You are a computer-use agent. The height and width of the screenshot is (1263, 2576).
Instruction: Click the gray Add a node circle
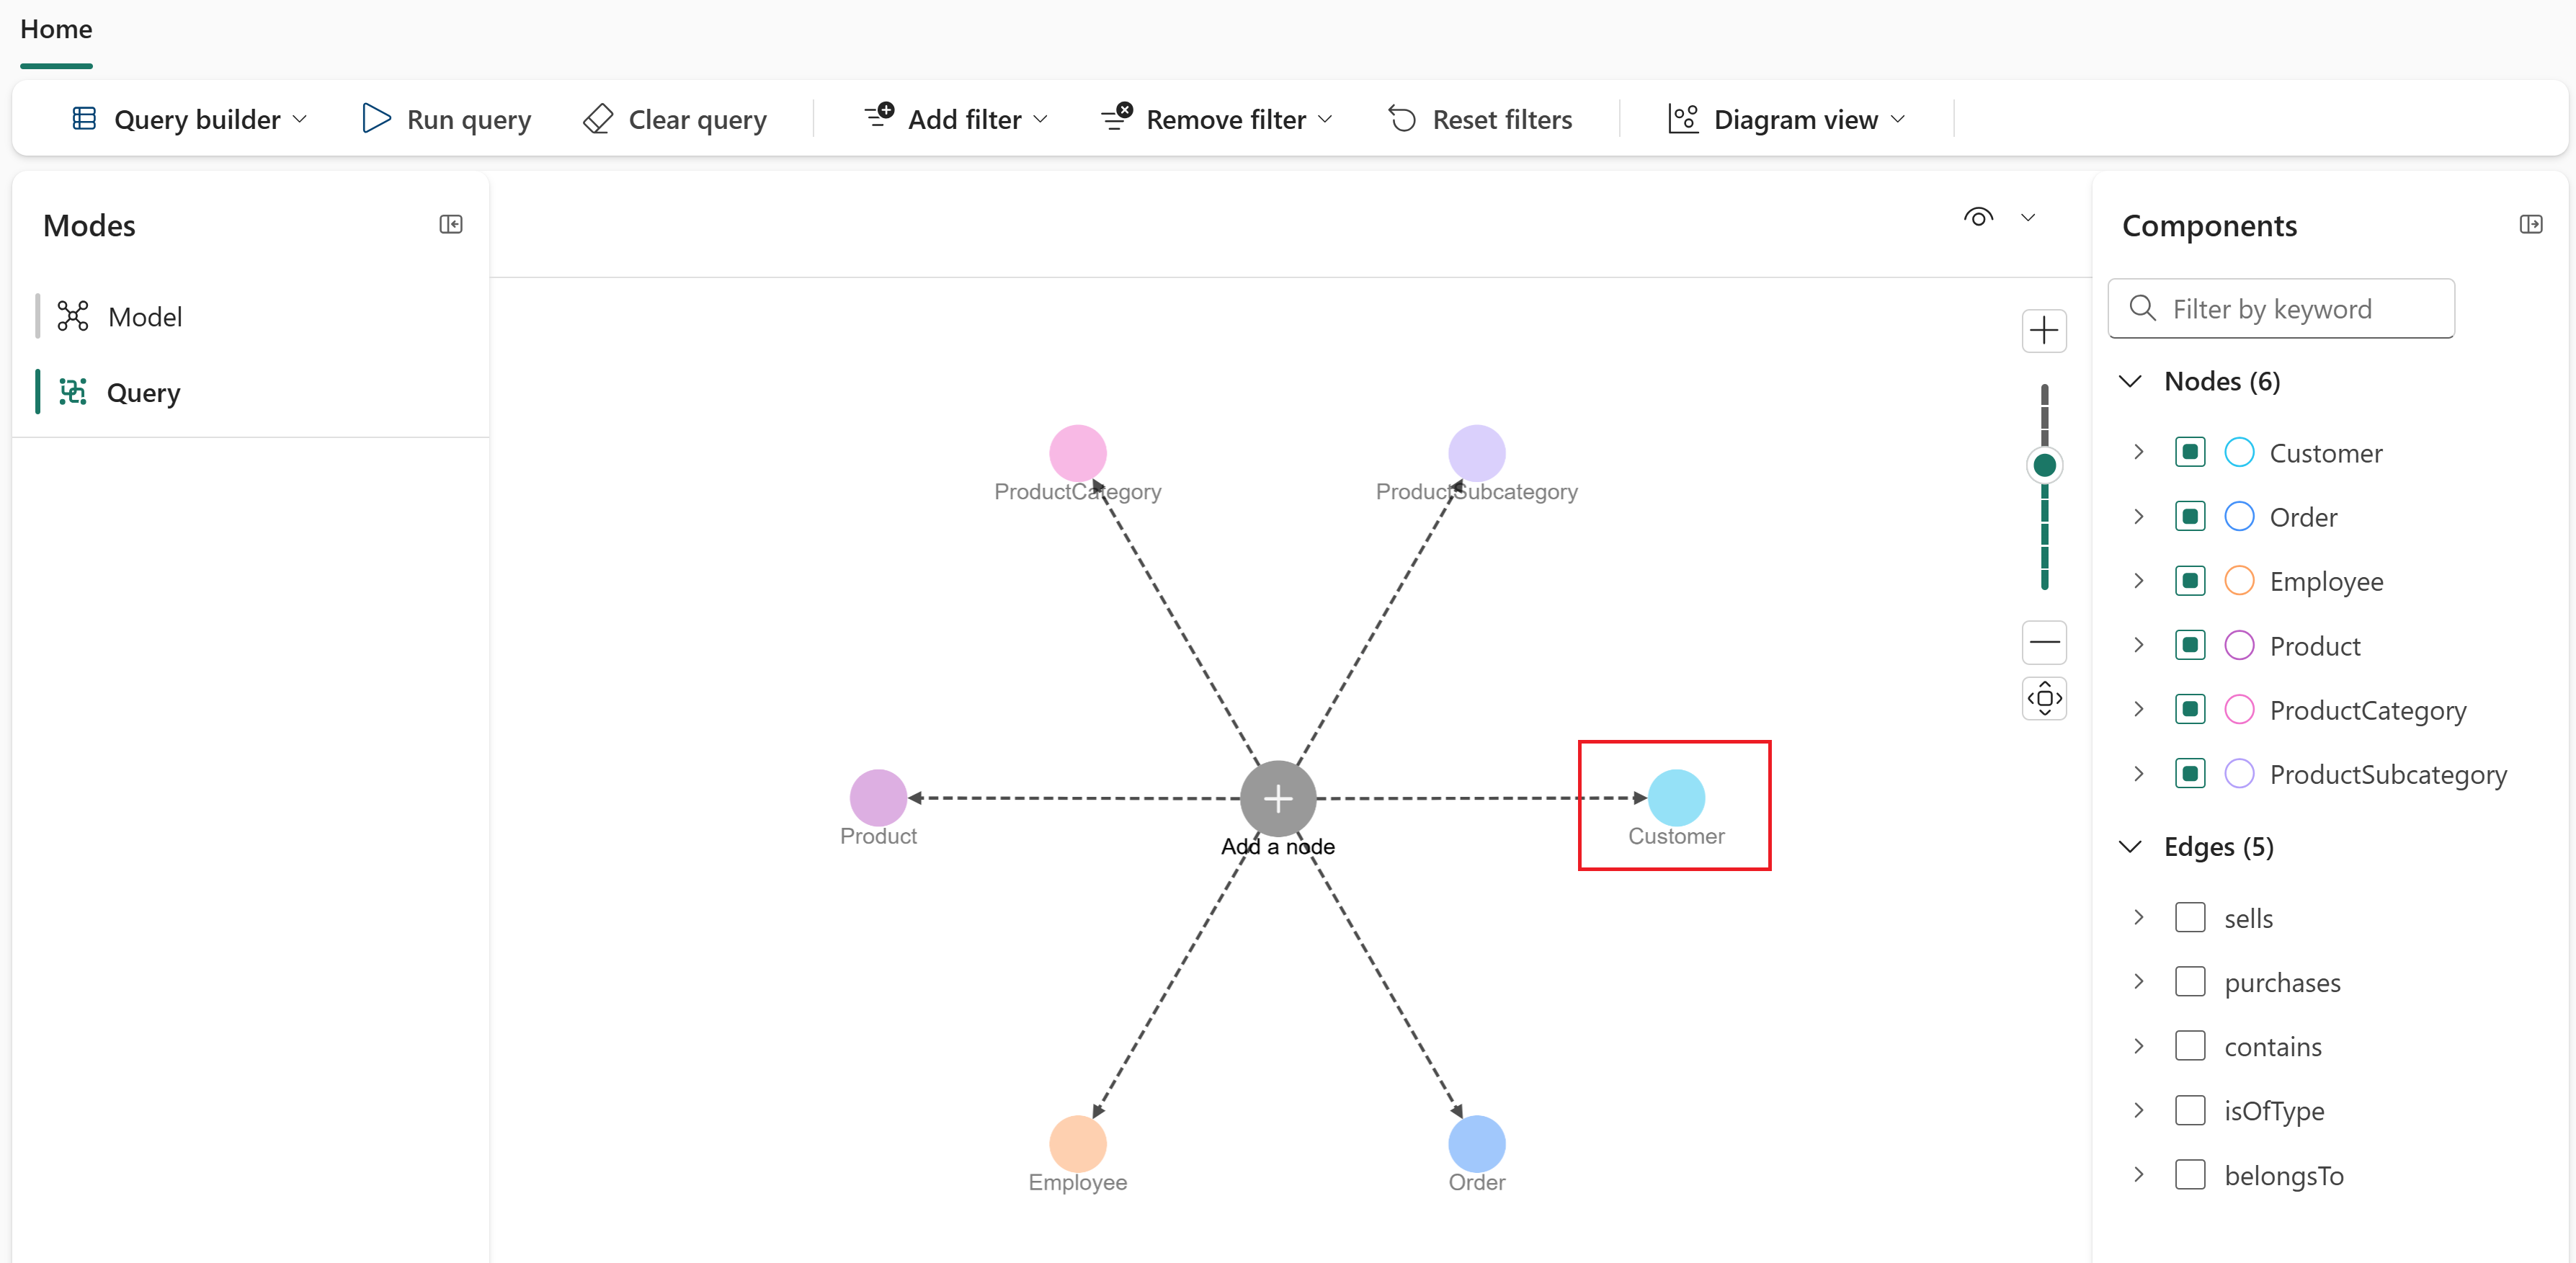tap(1277, 798)
